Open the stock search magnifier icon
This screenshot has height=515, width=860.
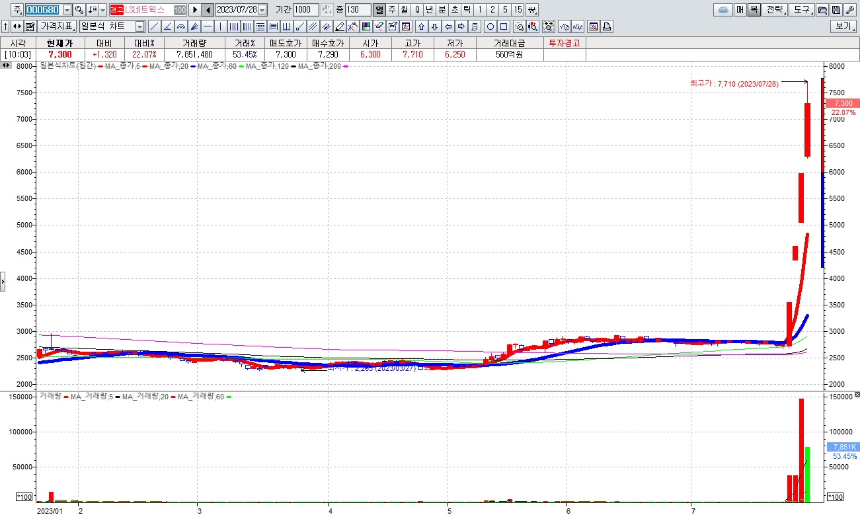click(x=79, y=10)
